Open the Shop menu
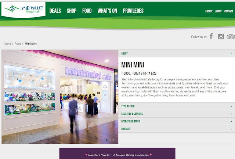The height and width of the screenshot is (159, 235). 72,11
